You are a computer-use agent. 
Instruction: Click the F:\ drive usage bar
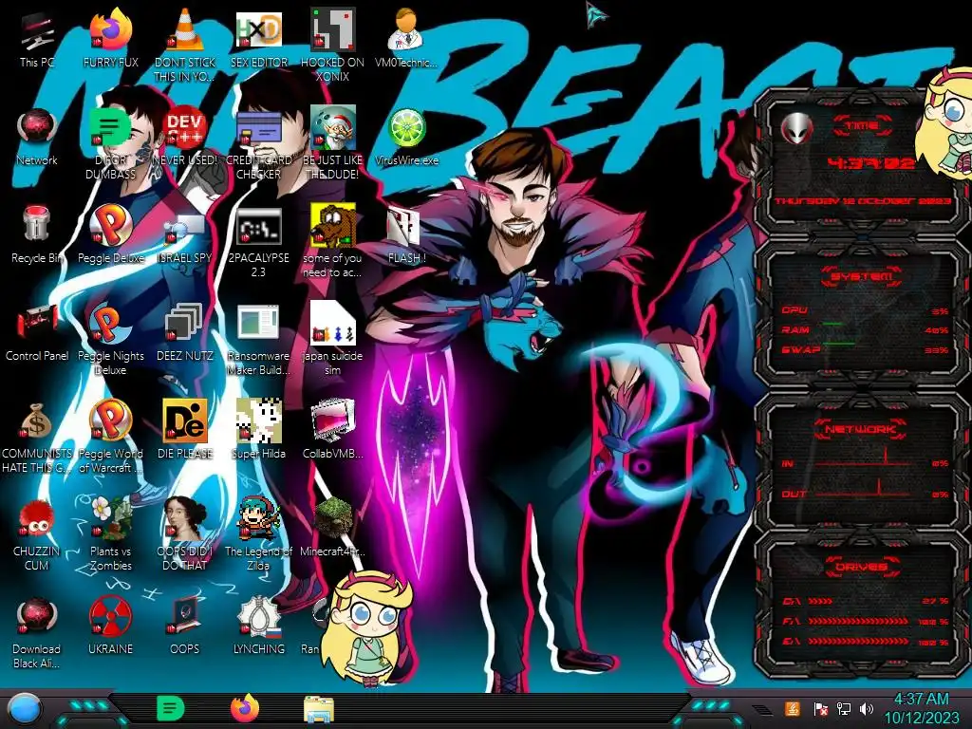[x=858, y=621]
